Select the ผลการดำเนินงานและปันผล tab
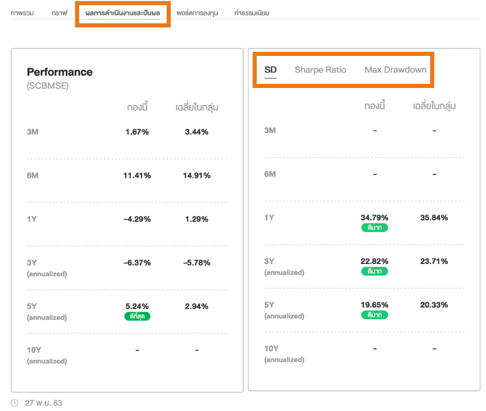Image resolution: width=486 pixels, height=411 pixels. pyautogui.click(x=123, y=13)
